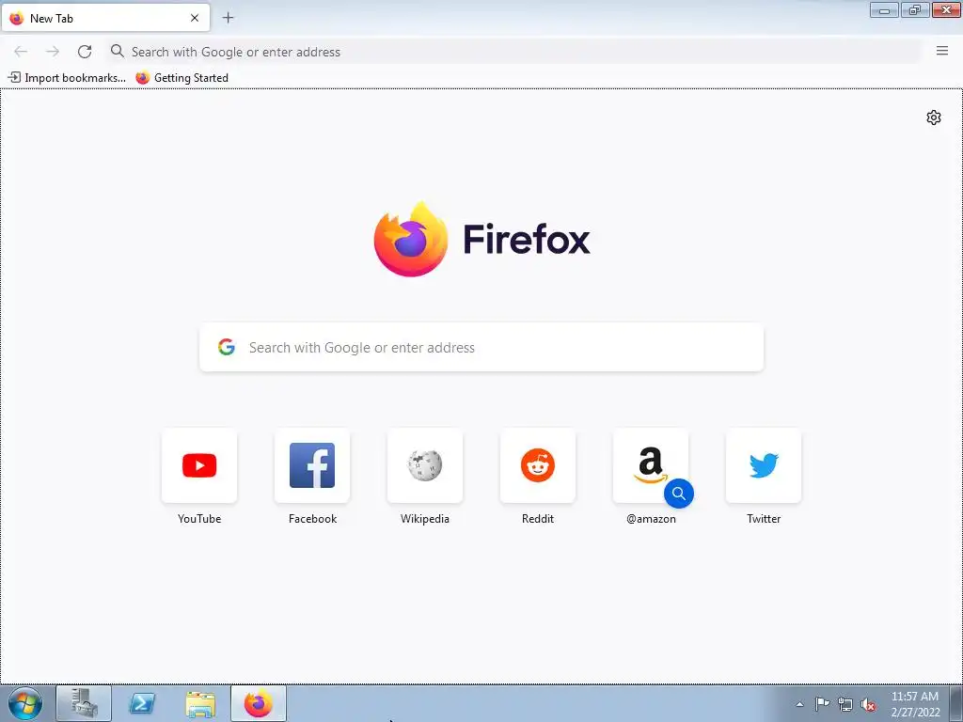Launch PowerShell from the taskbar
Viewport: 963px width, 722px height.
click(x=142, y=703)
